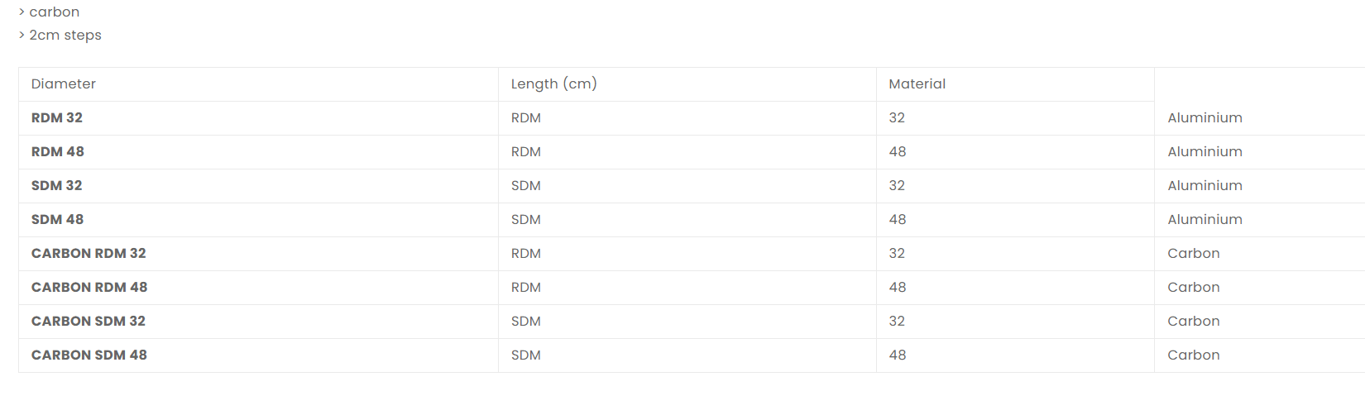Select the RDM 48 row title

[58, 152]
